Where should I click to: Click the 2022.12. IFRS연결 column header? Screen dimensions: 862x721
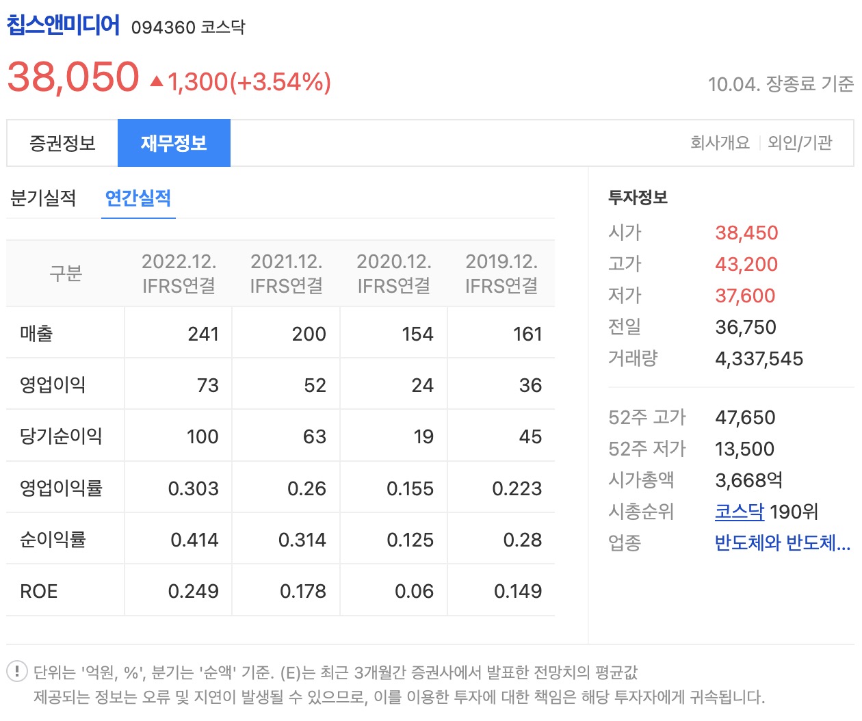tap(179, 273)
